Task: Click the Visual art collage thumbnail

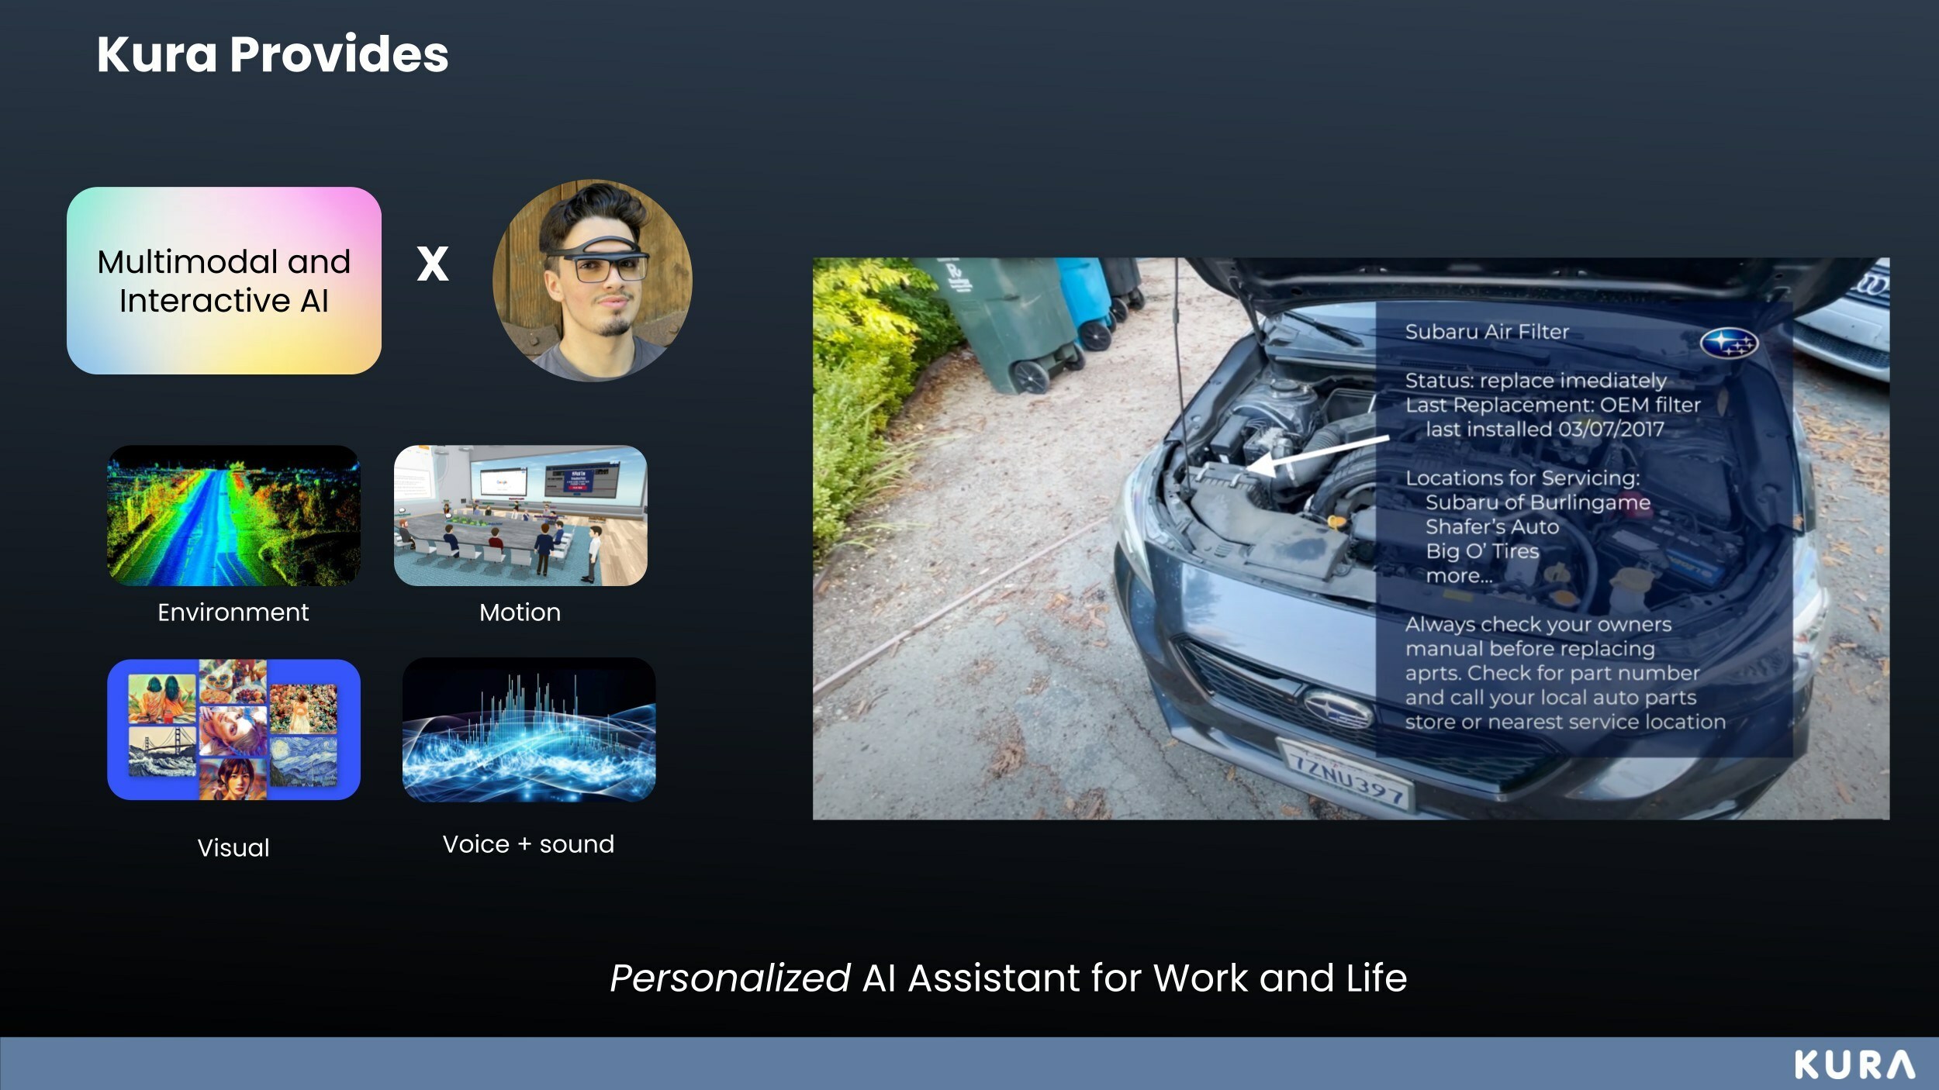Action: click(x=233, y=730)
